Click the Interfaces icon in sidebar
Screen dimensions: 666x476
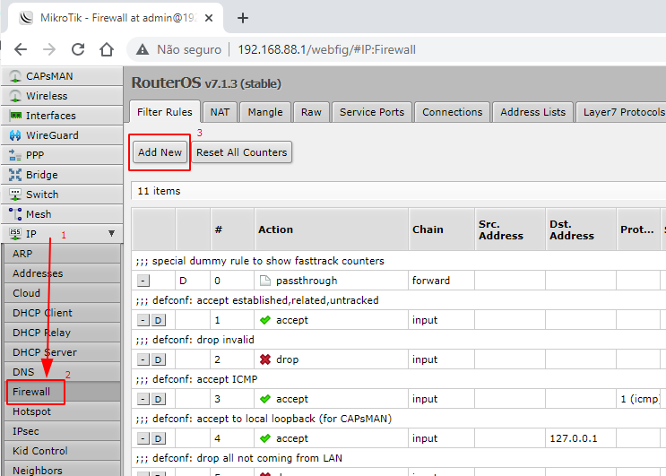click(15, 116)
